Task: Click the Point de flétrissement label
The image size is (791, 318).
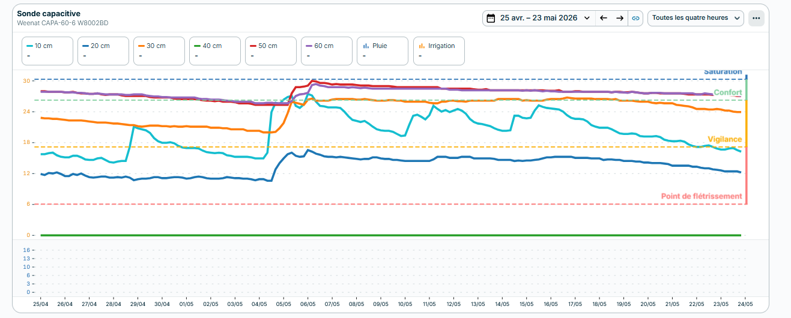Action: [x=702, y=196]
